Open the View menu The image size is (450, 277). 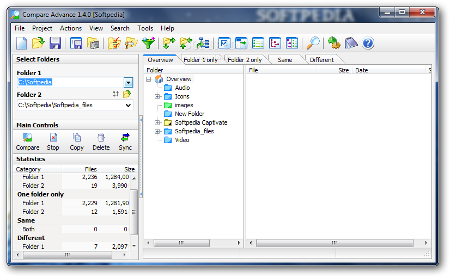click(x=96, y=28)
